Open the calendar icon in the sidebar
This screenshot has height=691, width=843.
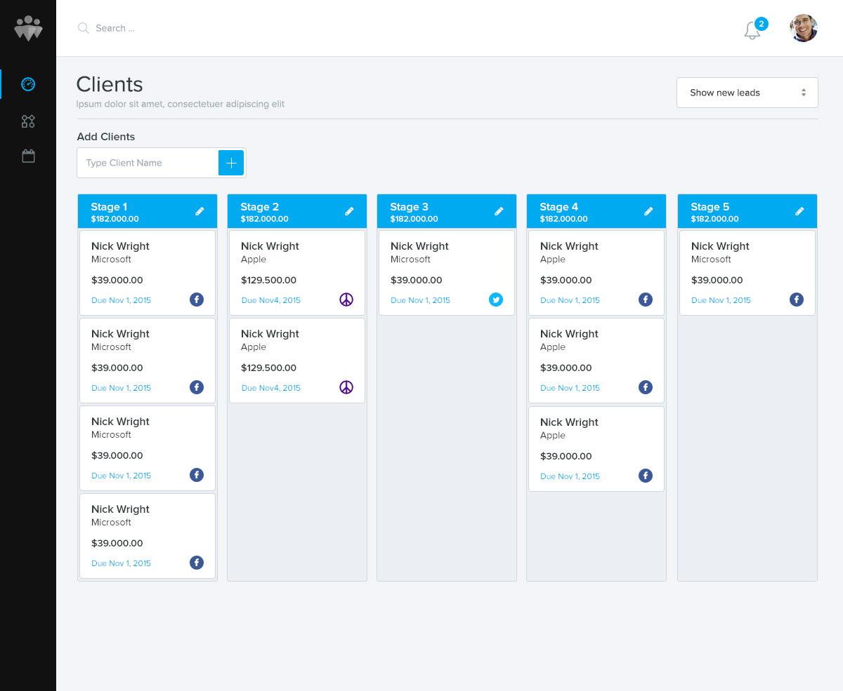click(27, 155)
